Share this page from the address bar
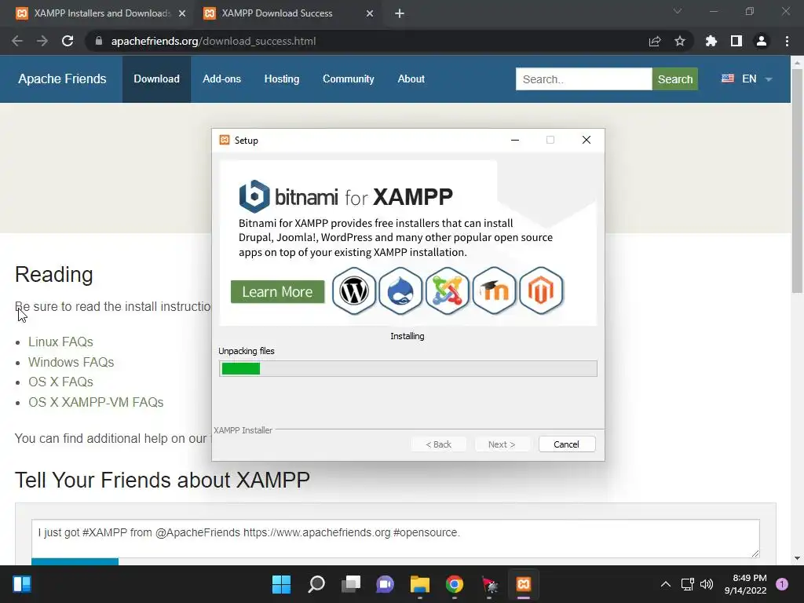804x603 pixels. click(655, 41)
